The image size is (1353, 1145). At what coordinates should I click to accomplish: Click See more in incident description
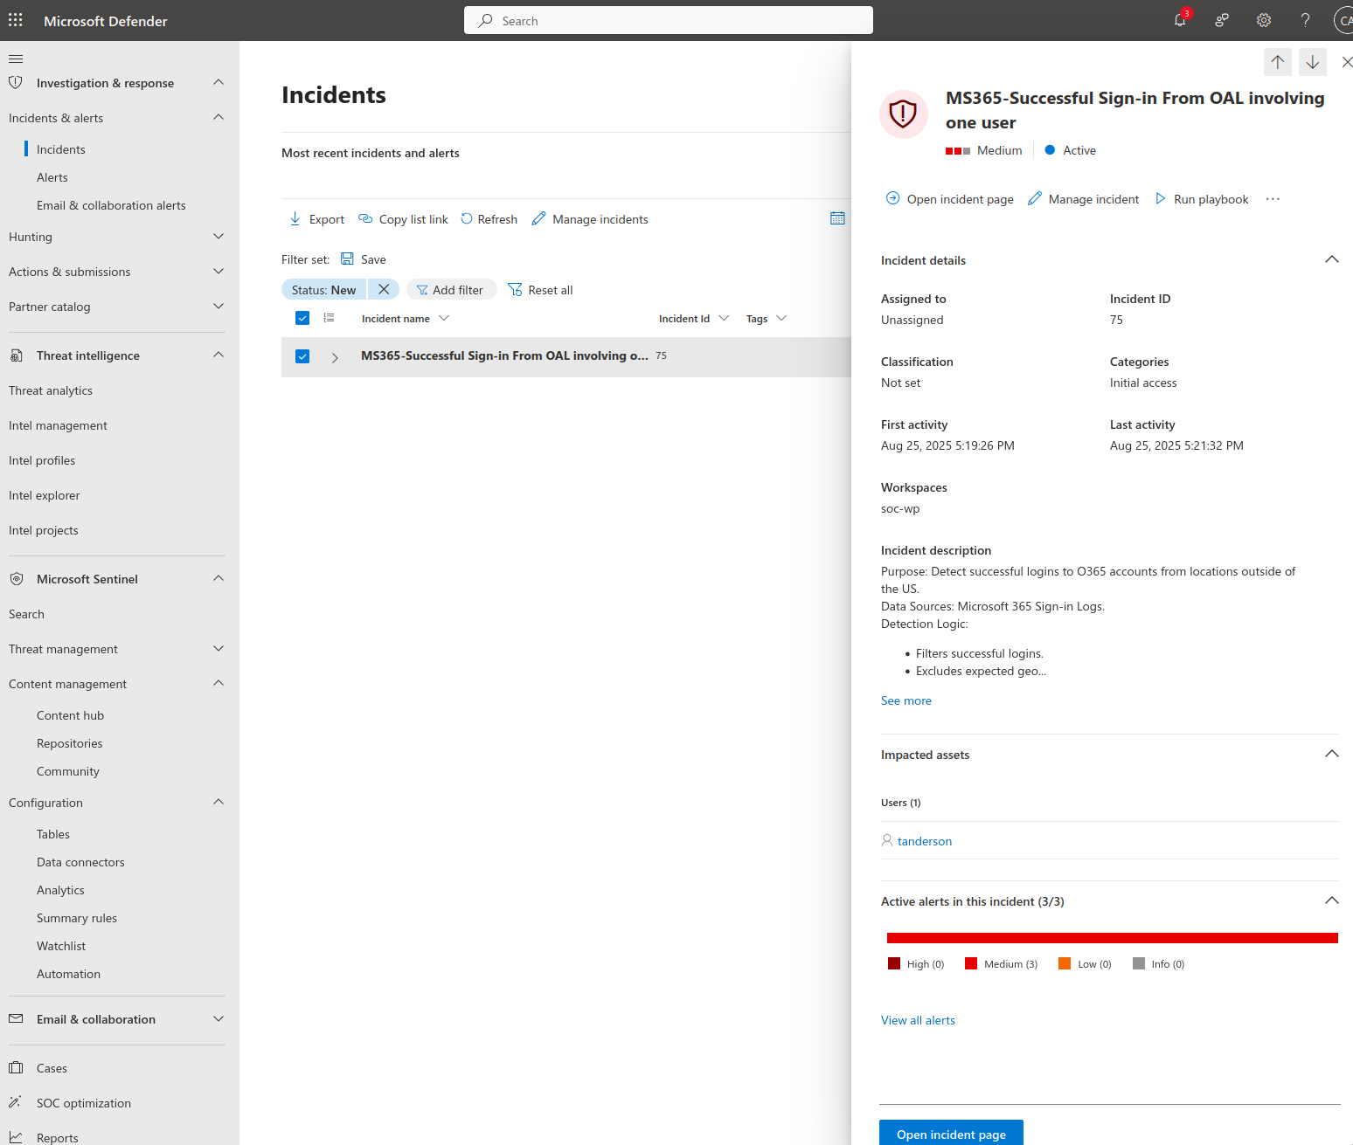point(906,700)
